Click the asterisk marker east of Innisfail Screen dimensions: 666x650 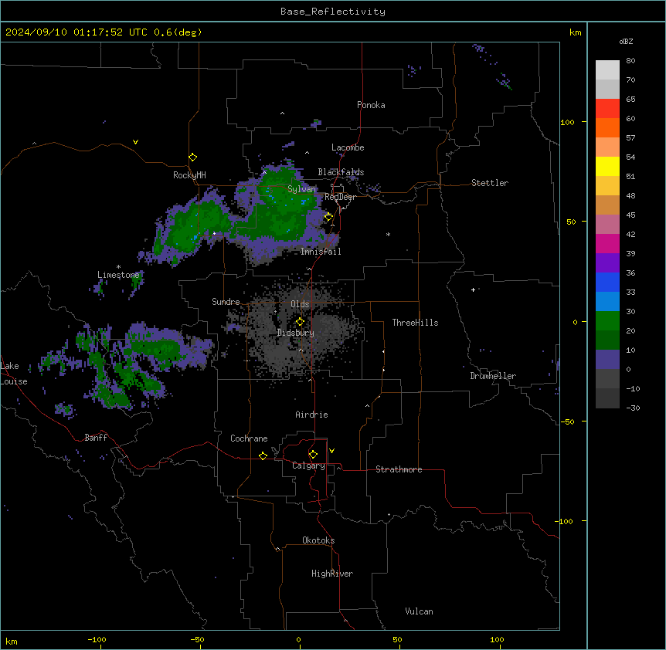(388, 234)
